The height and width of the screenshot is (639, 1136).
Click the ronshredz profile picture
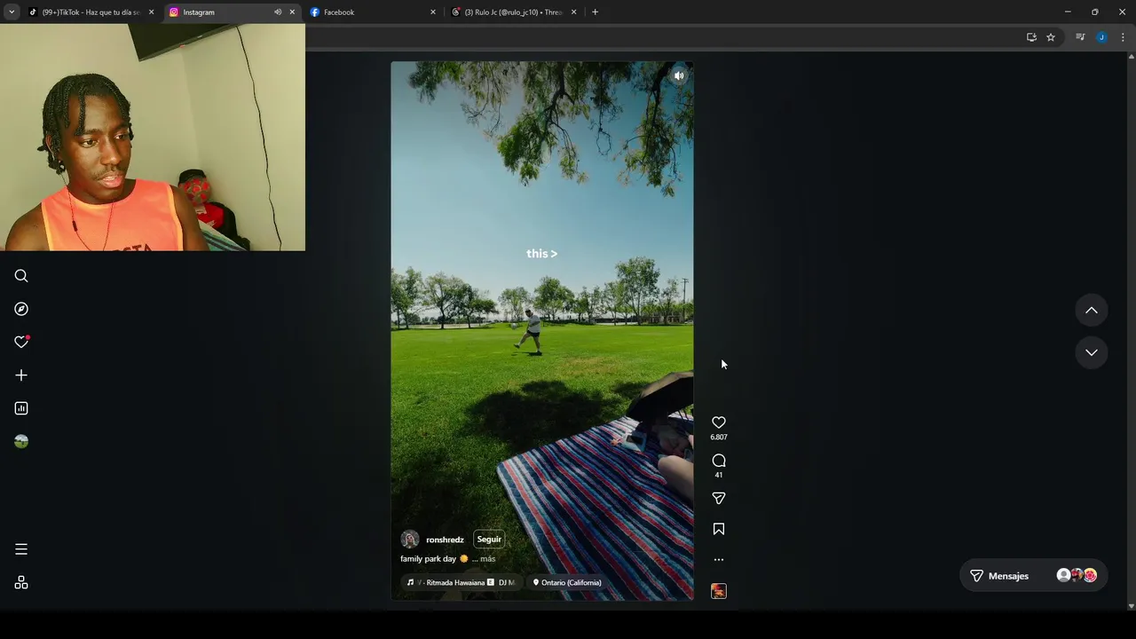(410, 540)
